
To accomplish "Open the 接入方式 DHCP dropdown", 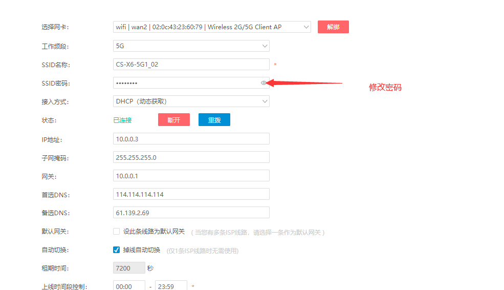I will [191, 101].
